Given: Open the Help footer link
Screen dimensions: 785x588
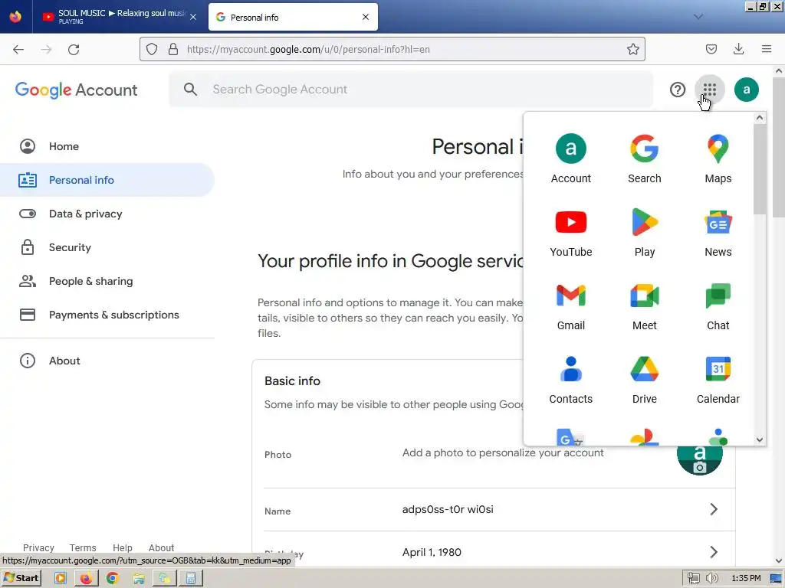Looking at the screenshot, I should (x=122, y=547).
